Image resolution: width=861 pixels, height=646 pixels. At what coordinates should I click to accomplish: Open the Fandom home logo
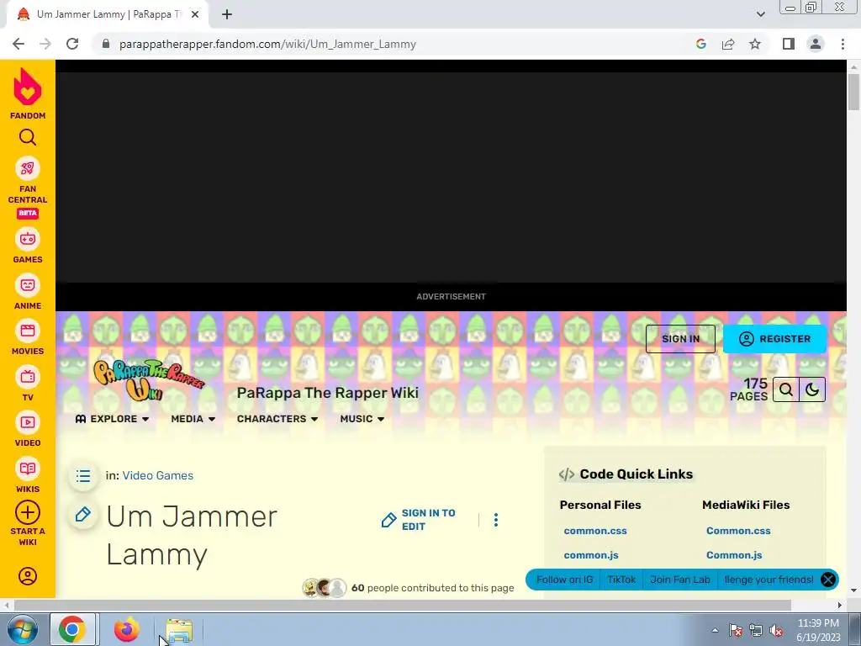pyautogui.click(x=28, y=93)
